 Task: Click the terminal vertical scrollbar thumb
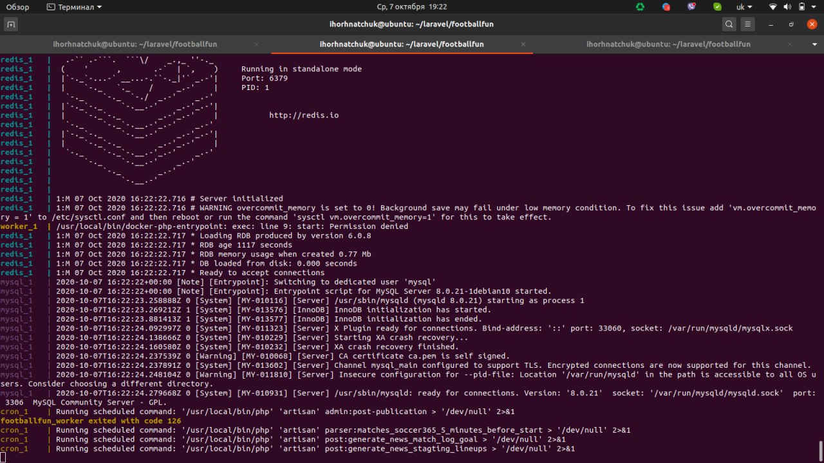point(821,451)
